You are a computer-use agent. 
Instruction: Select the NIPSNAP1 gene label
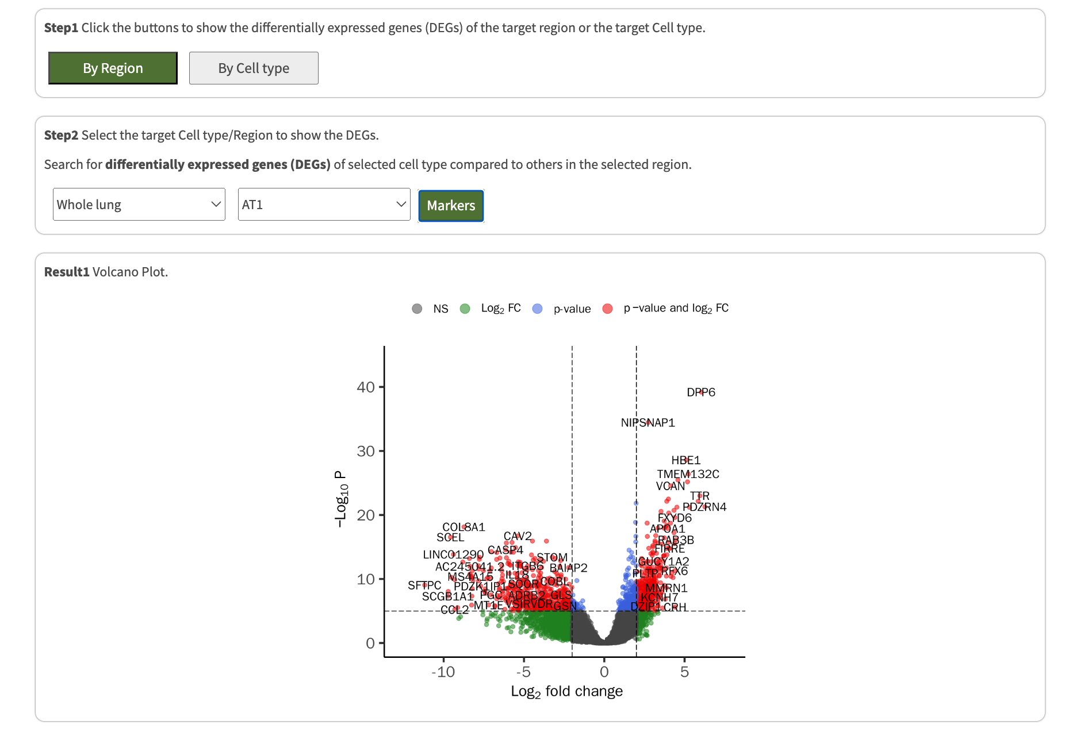tap(648, 423)
